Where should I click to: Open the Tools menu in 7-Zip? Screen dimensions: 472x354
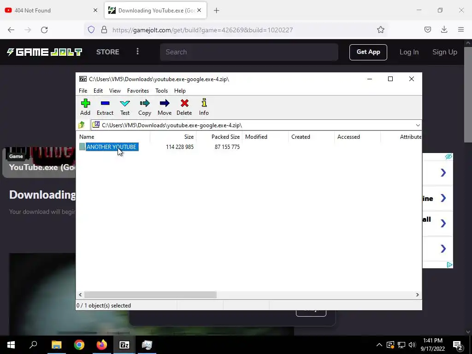pos(162,91)
